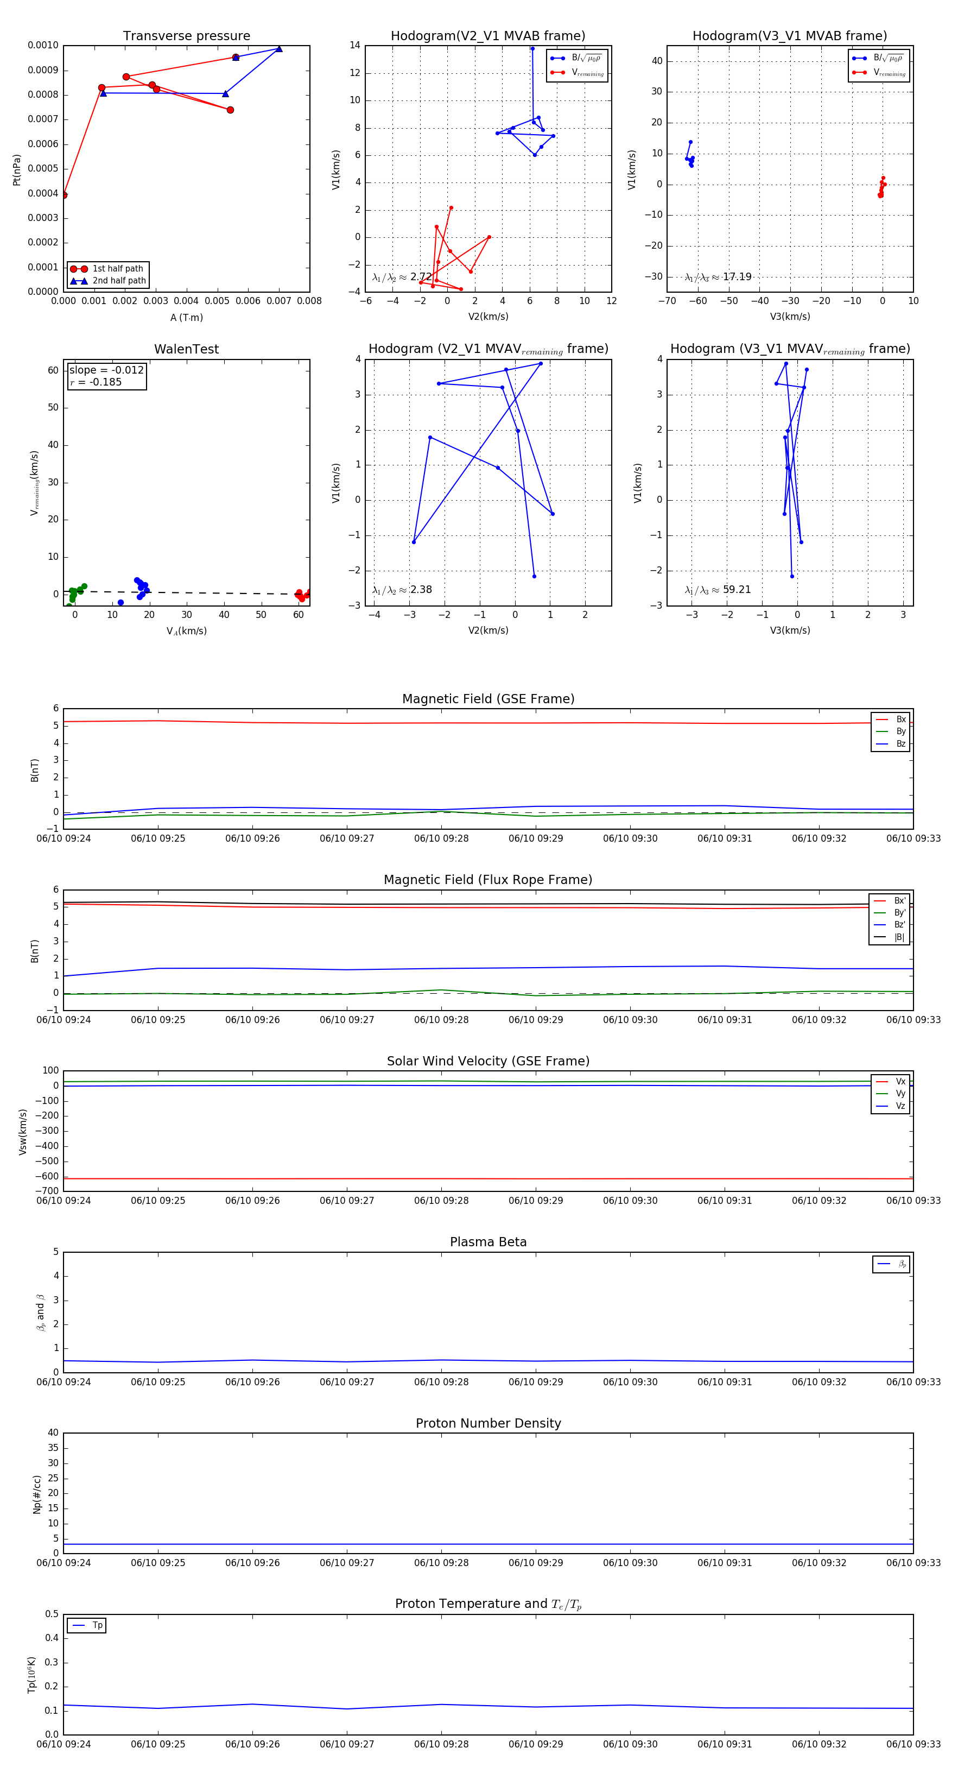Click the red Bx line in GSE magnetic field panel
Screen dimensions: 977x1792
tap(488, 723)
